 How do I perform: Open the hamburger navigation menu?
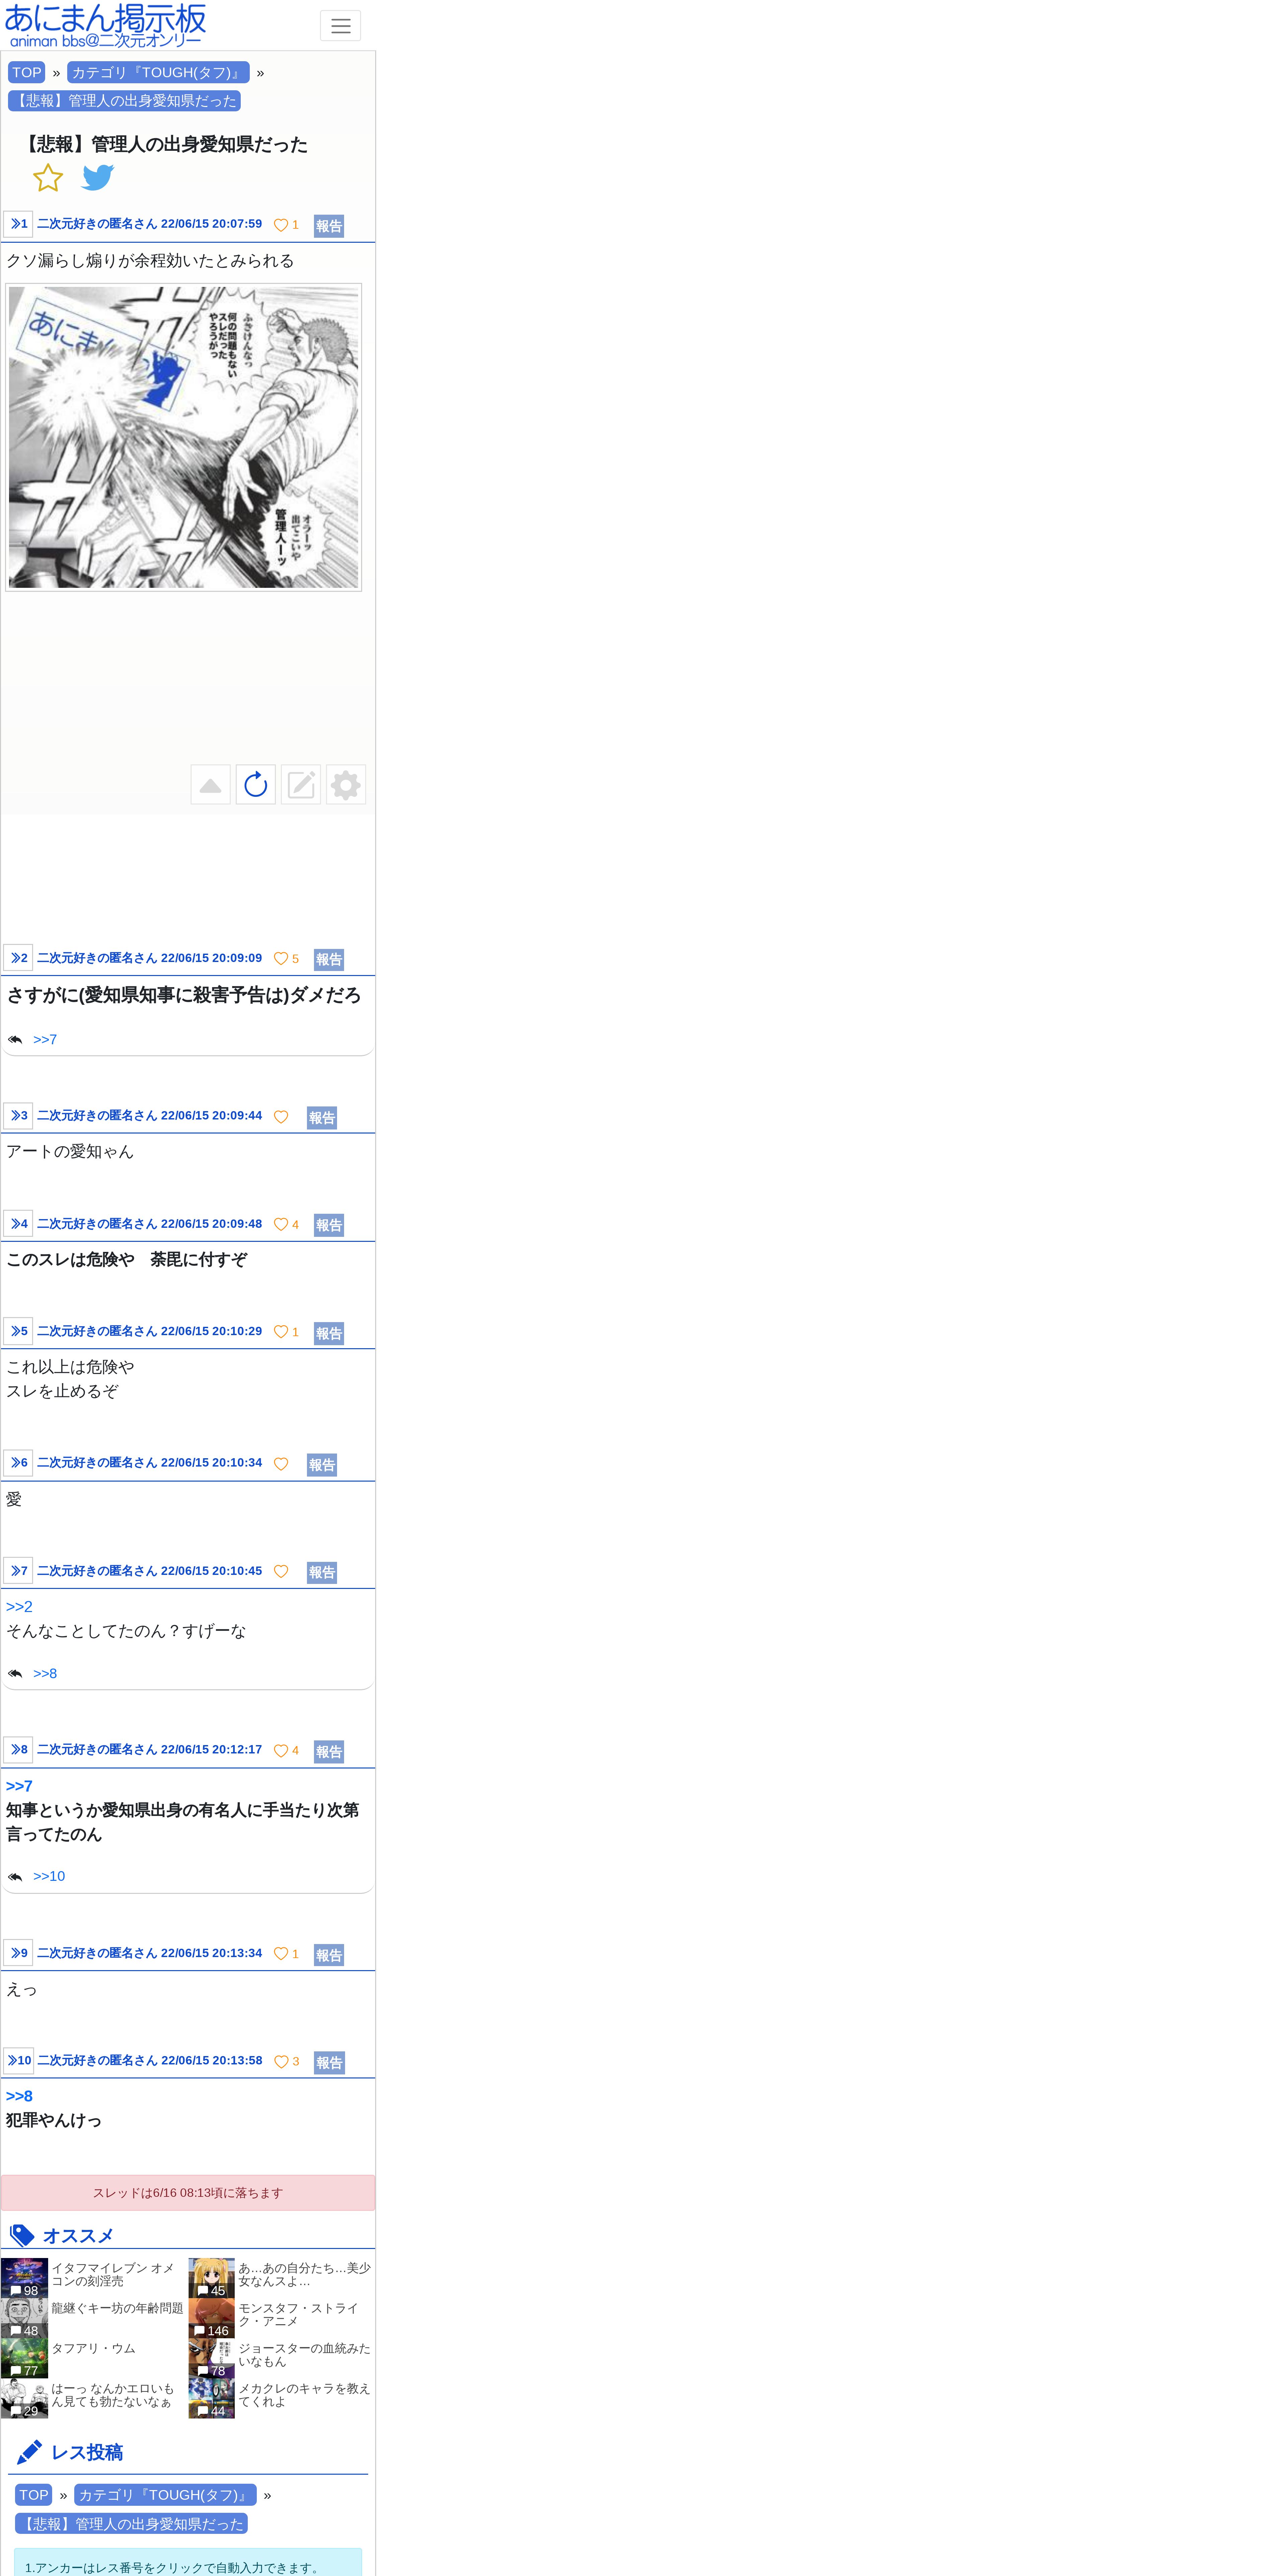pos(340,26)
